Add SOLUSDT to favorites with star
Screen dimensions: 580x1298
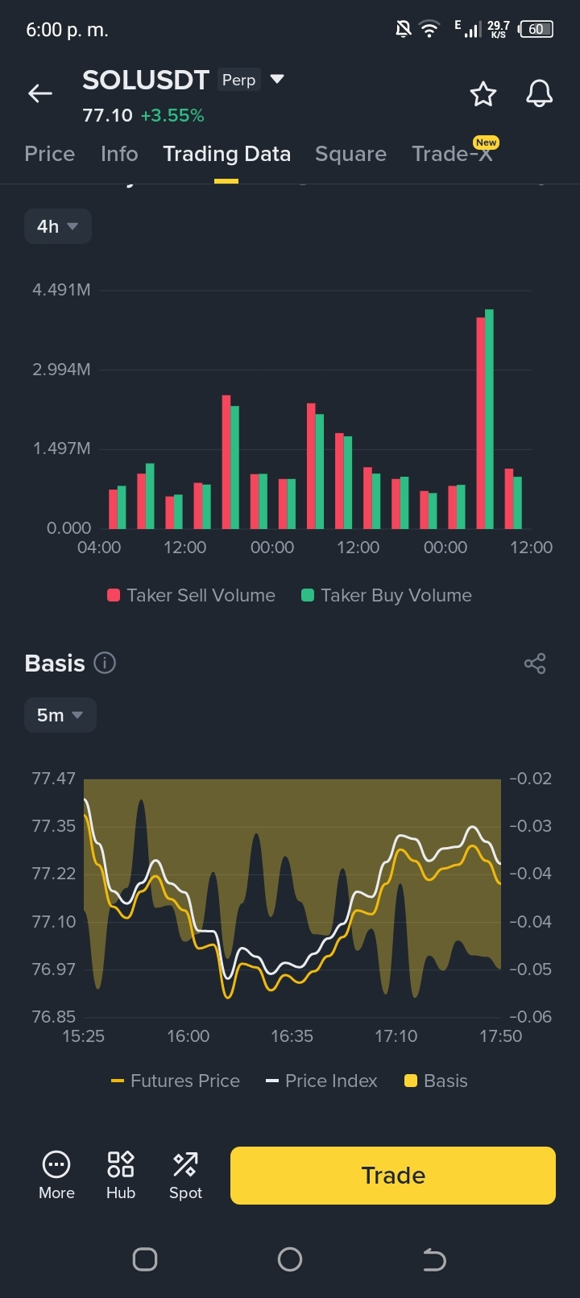click(483, 93)
